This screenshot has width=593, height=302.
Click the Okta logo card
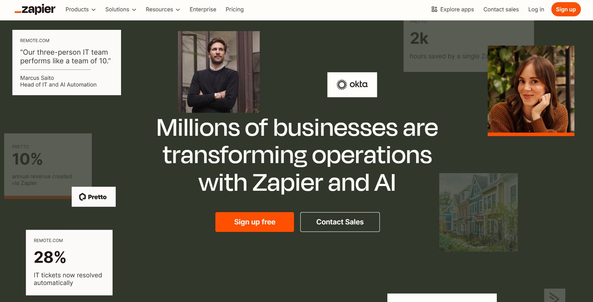(352, 85)
